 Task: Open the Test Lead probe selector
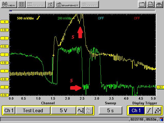33,110
